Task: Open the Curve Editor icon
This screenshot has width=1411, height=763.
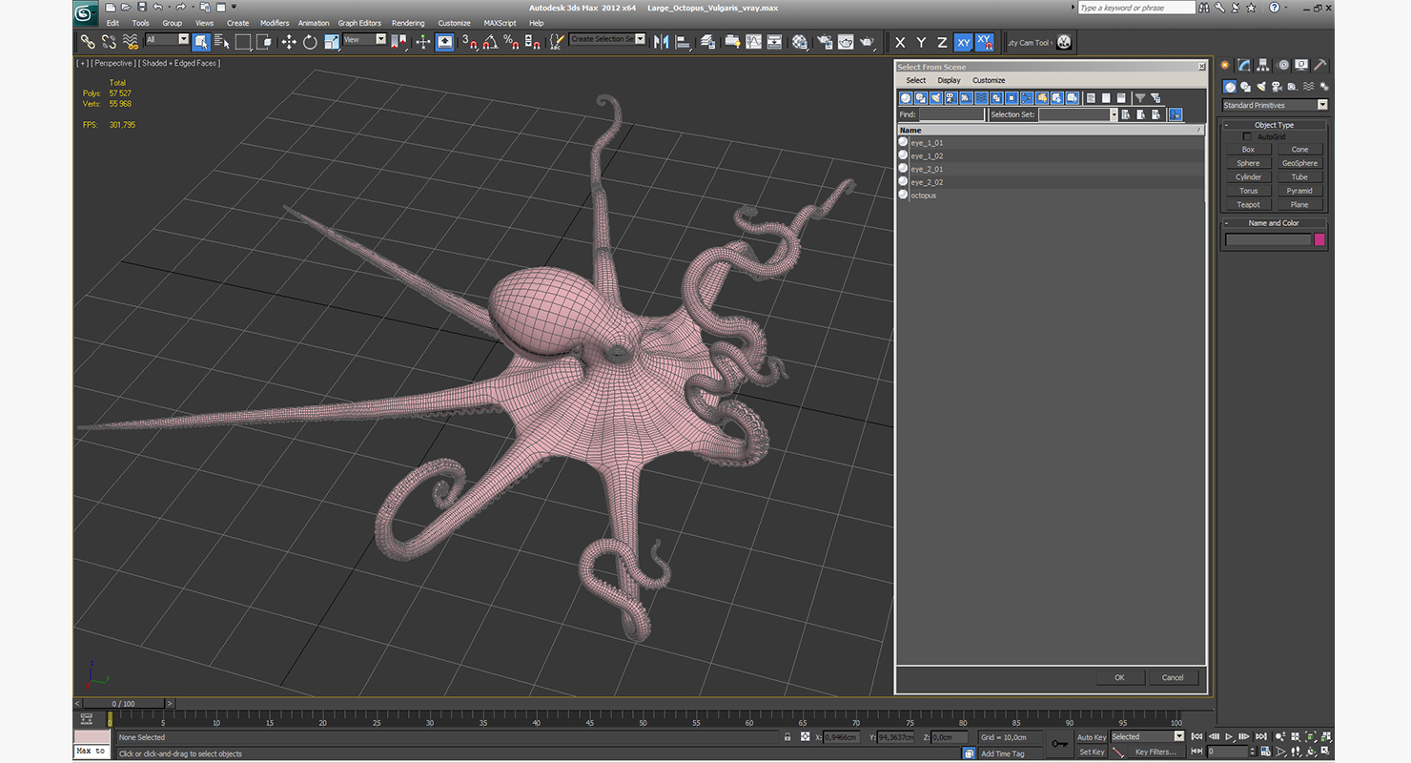Action: click(753, 42)
